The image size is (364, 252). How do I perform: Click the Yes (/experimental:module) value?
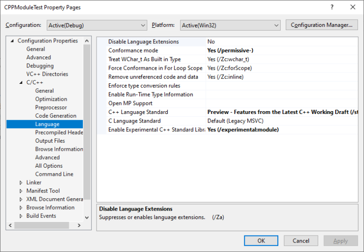point(243,130)
